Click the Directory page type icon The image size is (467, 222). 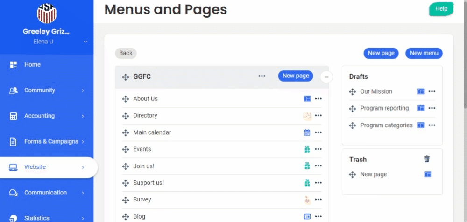pos(307,116)
